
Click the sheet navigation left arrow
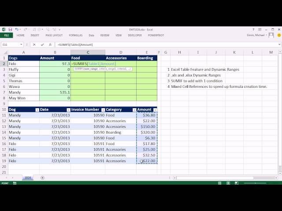(7, 178)
